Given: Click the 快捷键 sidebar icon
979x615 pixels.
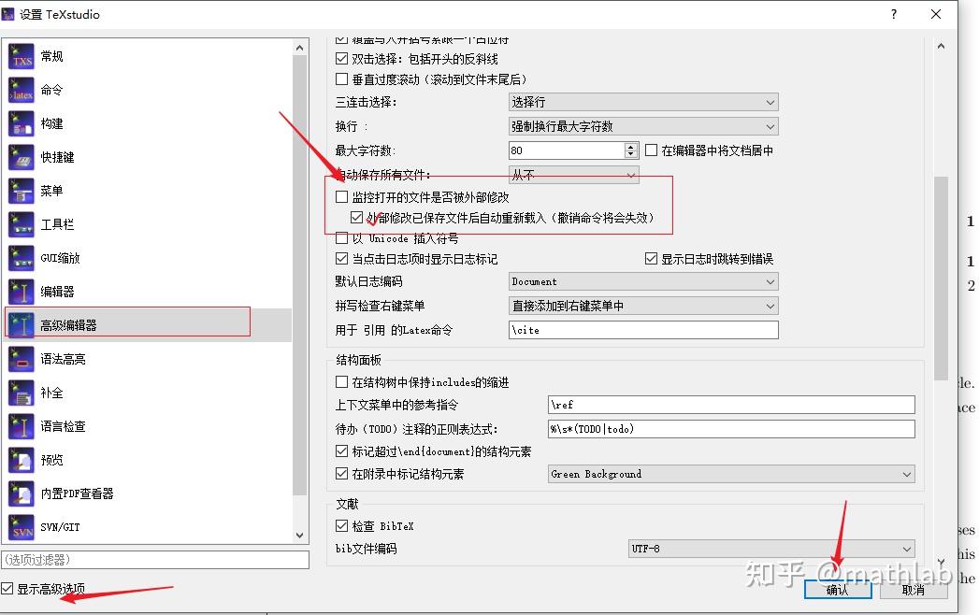Looking at the screenshot, I should [21, 157].
